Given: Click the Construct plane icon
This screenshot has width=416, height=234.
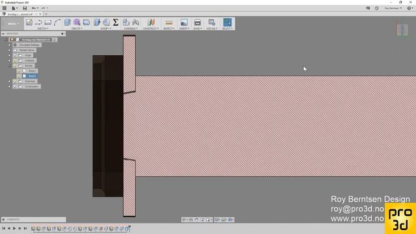Looking at the screenshot, I should pos(151,22).
